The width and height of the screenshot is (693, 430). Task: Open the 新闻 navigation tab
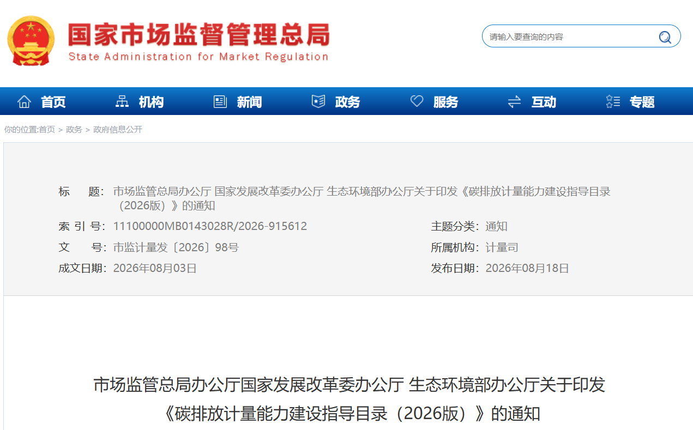coord(250,102)
